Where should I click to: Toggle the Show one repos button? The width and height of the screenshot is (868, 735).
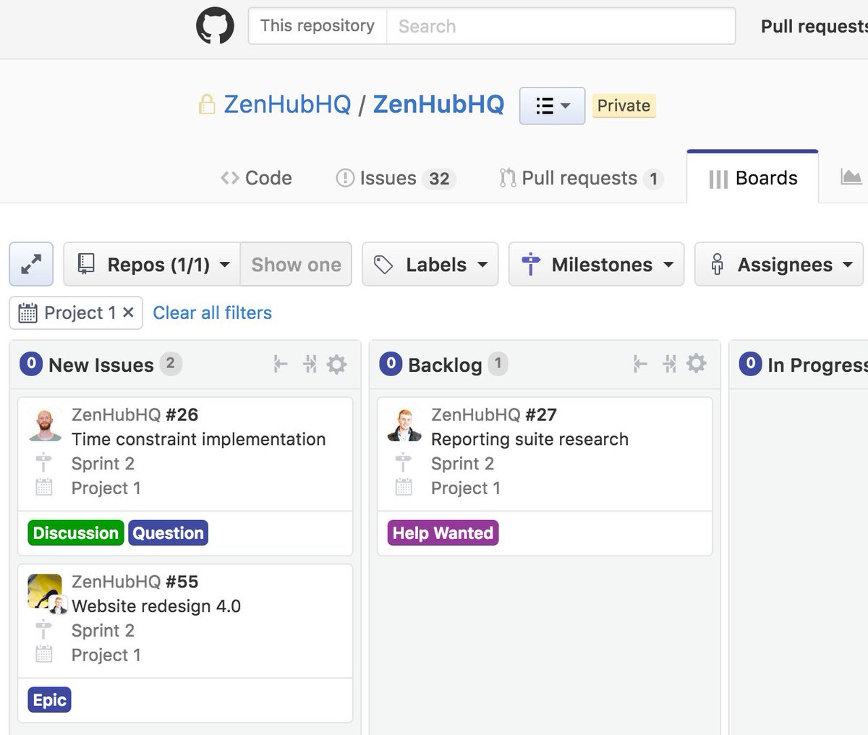(x=296, y=264)
